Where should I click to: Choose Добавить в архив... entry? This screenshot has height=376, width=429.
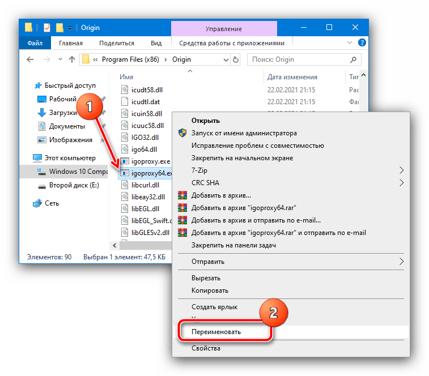tap(291, 195)
